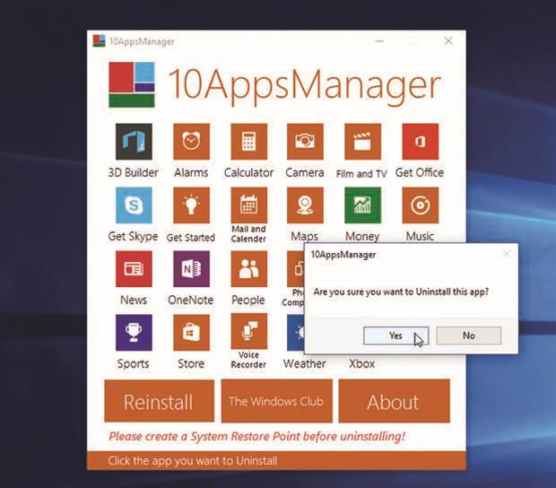
Task: Open The Windows Club link button
Action: coord(276,401)
